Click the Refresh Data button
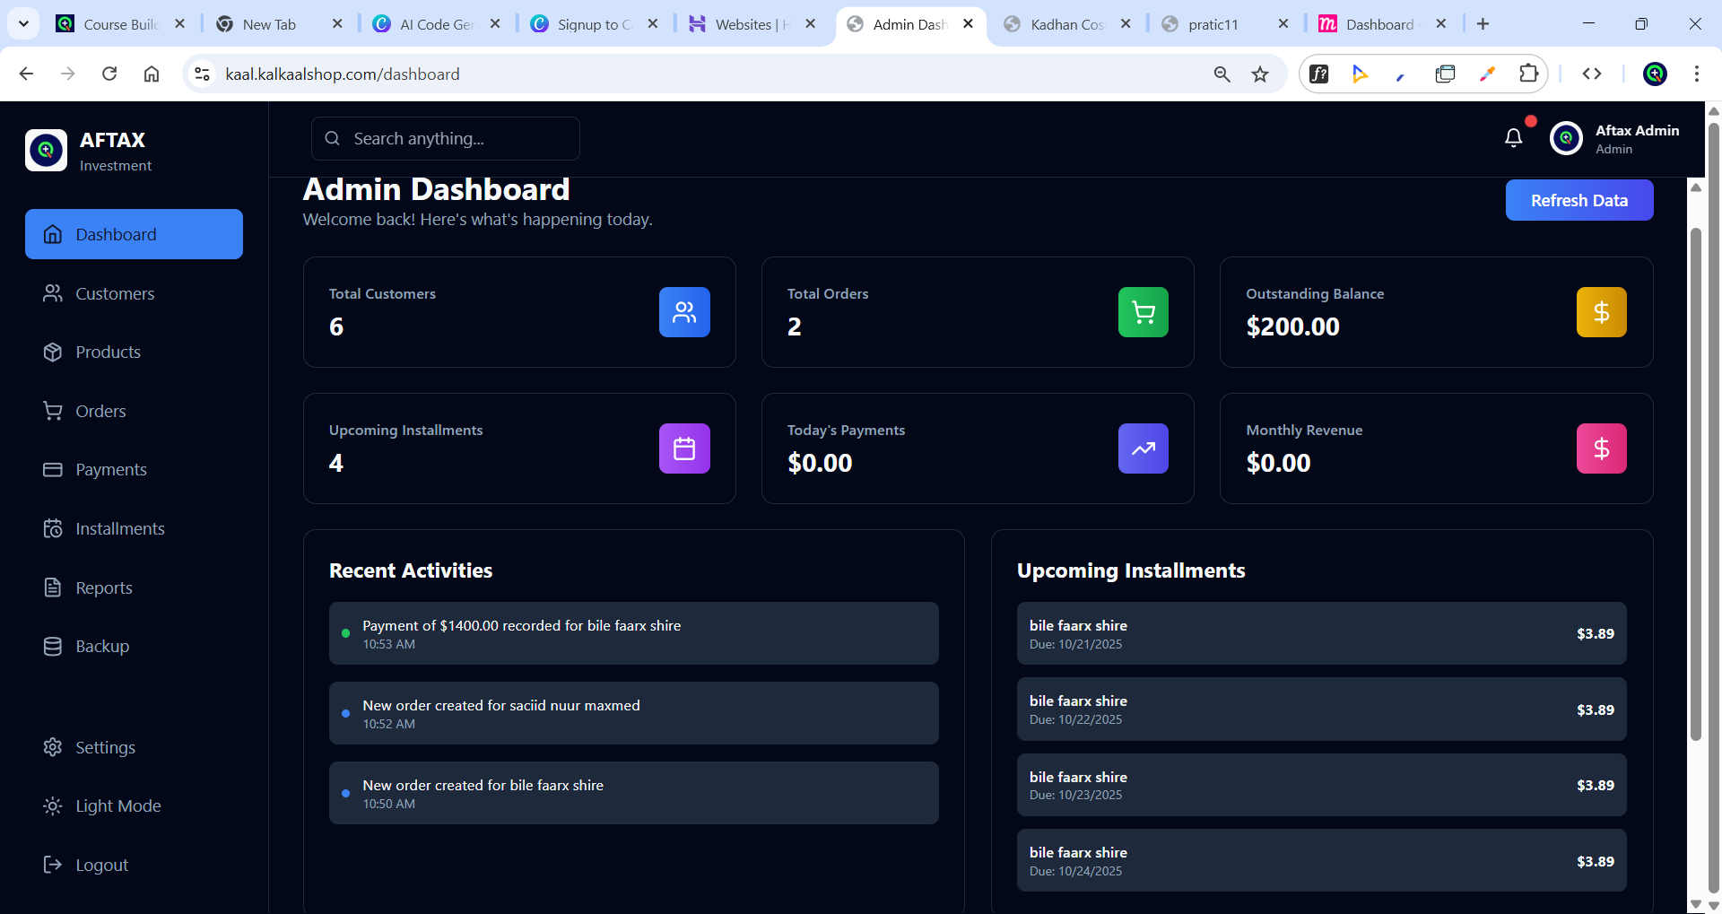The height and width of the screenshot is (914, 1722). pos(1579,199)
